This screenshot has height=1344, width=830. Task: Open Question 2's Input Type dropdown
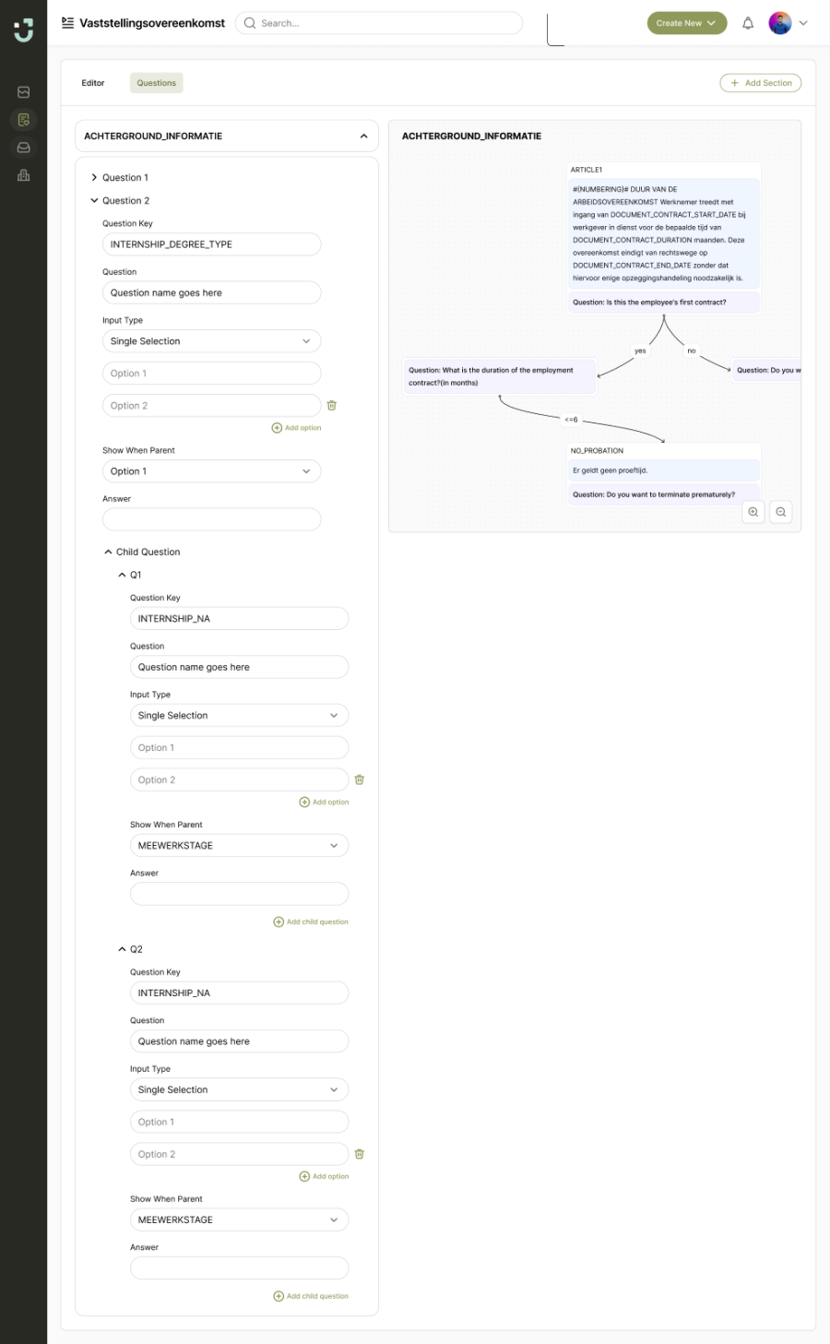(x=212, y=341)
